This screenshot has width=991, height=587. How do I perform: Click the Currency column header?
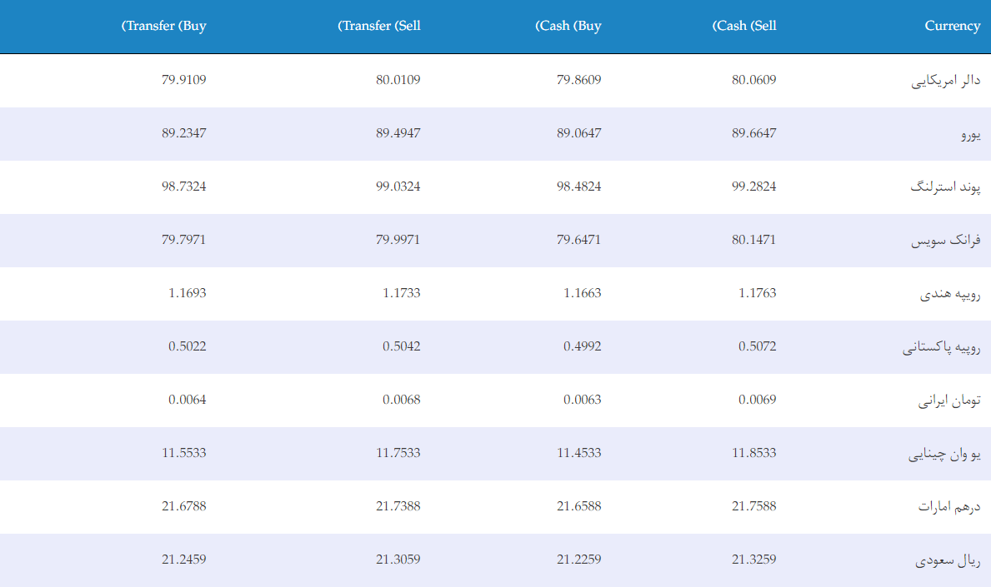pos(953,26)
